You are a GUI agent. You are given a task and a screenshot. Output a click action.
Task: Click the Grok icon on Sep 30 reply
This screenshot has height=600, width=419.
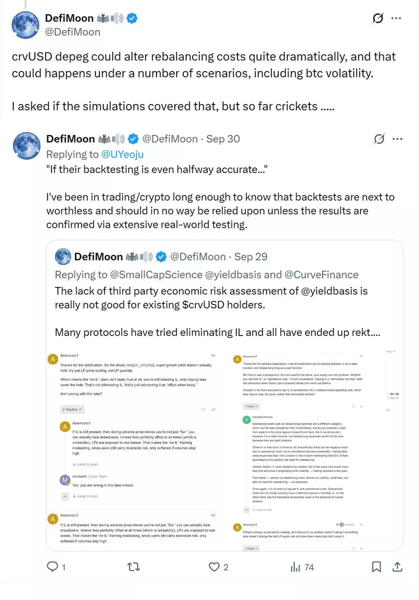379,138
